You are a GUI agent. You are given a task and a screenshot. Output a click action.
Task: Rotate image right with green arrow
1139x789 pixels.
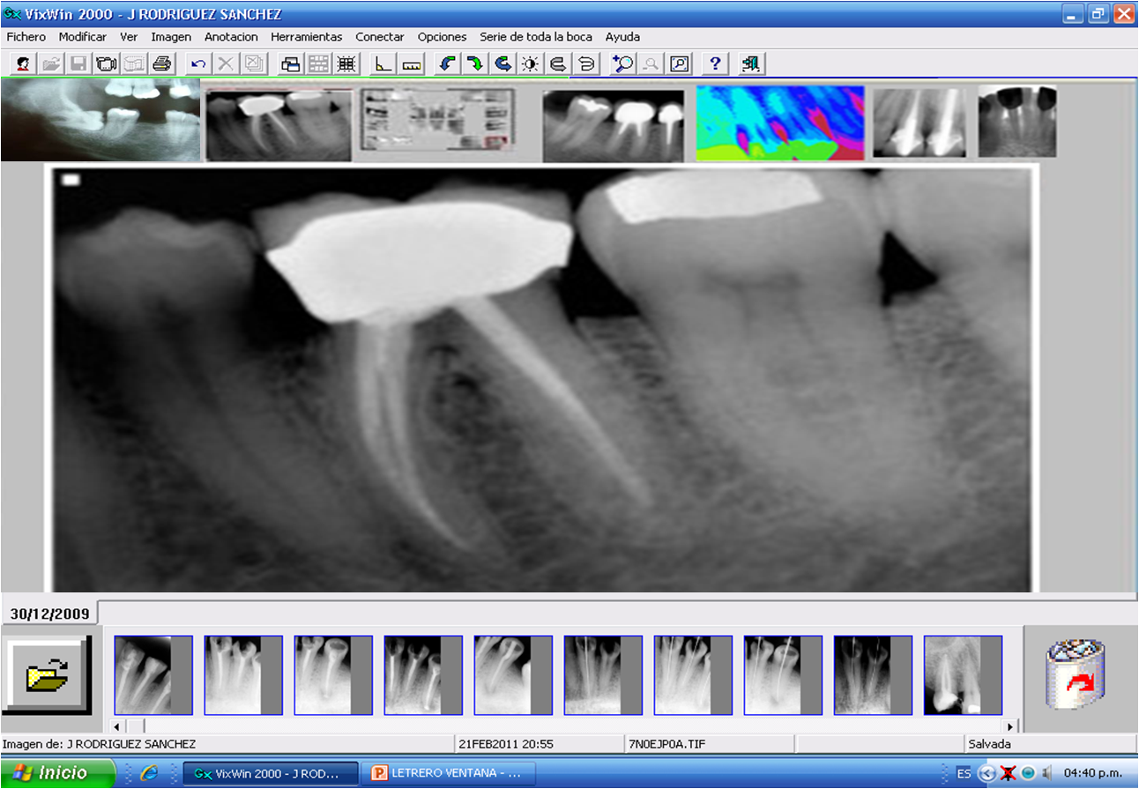click(x=475, y=63)
